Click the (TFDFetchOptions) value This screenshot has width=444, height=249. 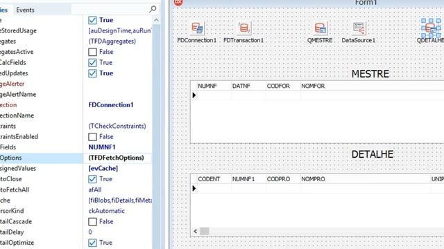(x=116, y=158)
